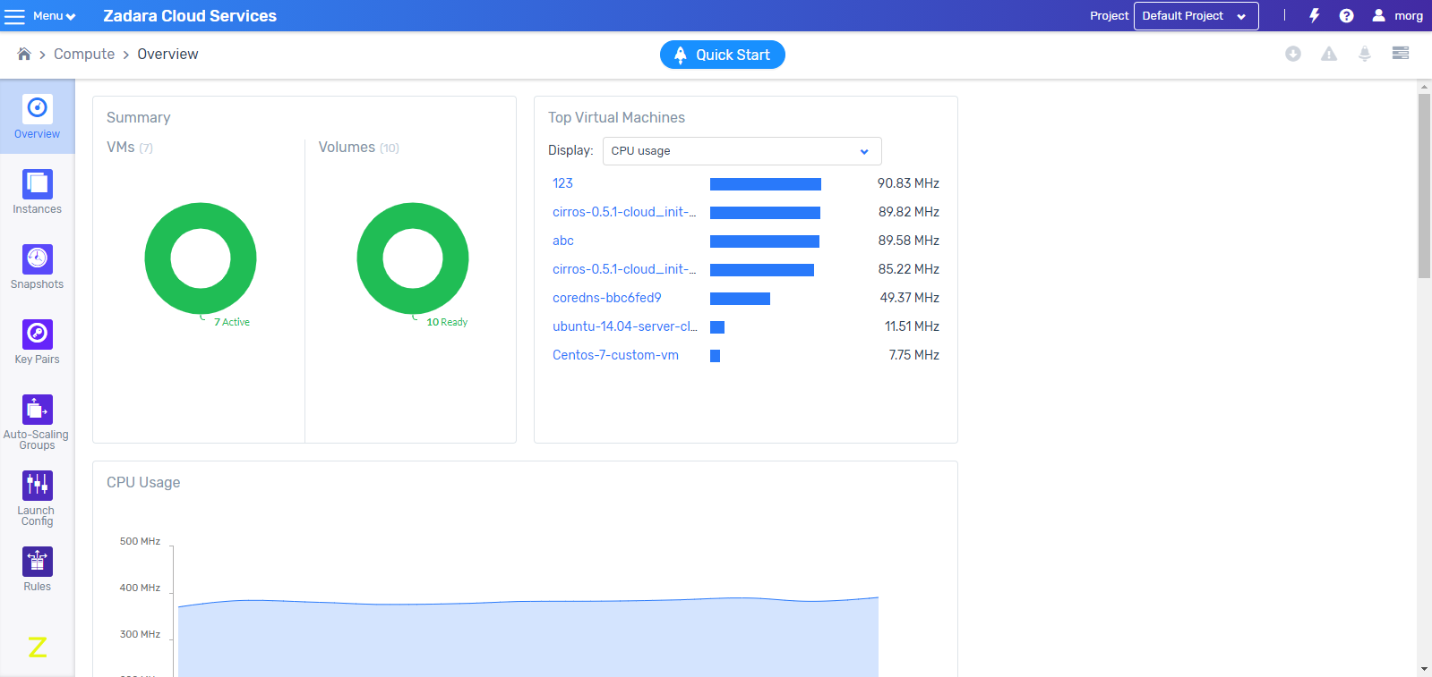Open the ubuntu-14.04-server VM link
The image size is (1432, 677).
click(x=624, y=326)
